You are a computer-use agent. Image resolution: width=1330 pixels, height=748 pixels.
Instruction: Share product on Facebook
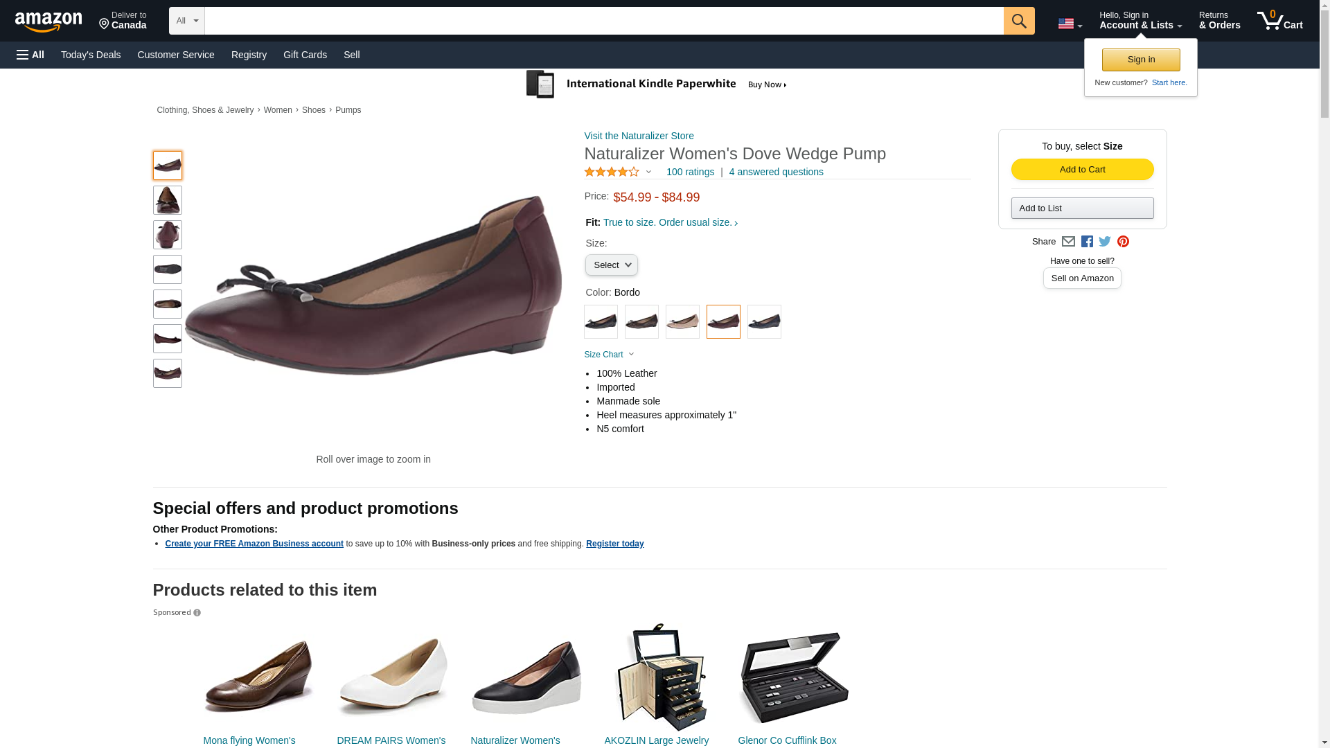point(1087,242)
